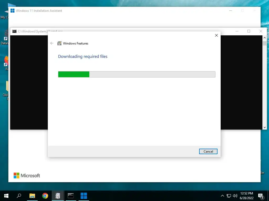
Task: Launch Google Chrome from the taskbar
Action: pos(45,196)
